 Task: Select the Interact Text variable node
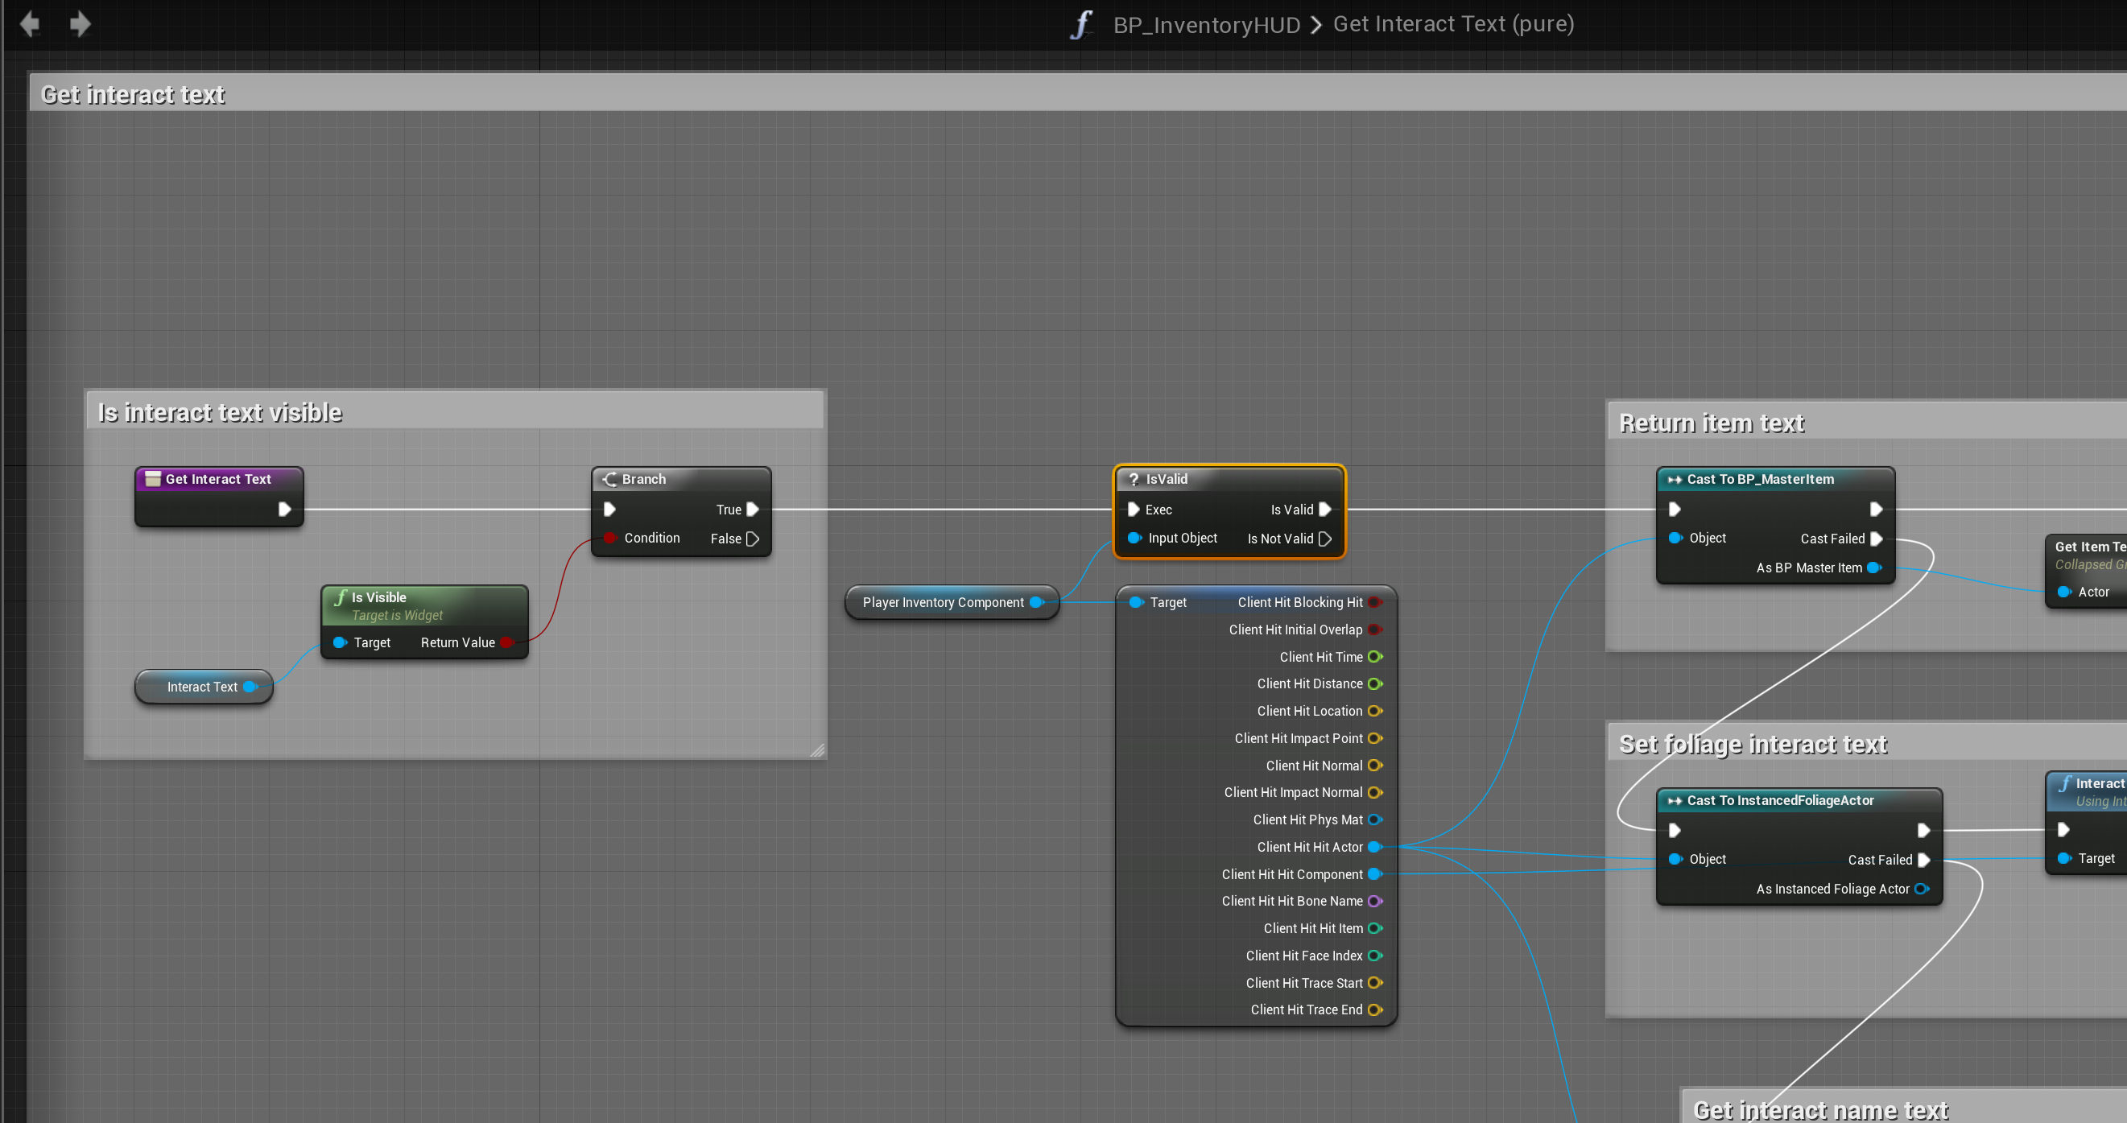tap(201, 686)
